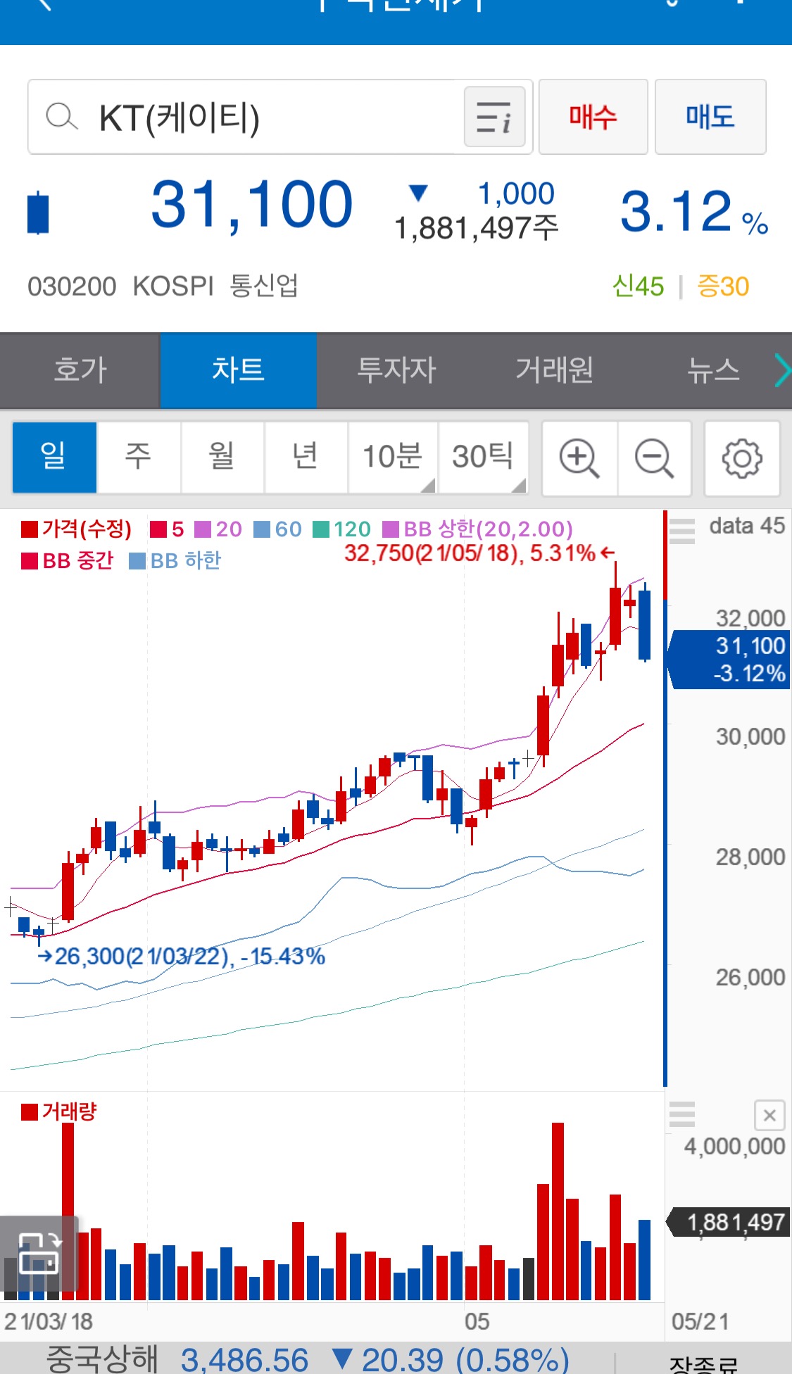Open volume panel menu handle
The height and width of the screenshot is (1374, 792).
click(681, 1114)
